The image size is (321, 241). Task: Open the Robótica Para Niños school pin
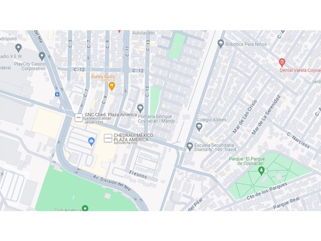(220, 44)
